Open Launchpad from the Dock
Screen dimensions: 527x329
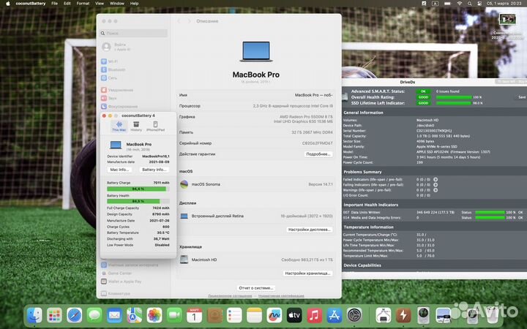[54, 315]
